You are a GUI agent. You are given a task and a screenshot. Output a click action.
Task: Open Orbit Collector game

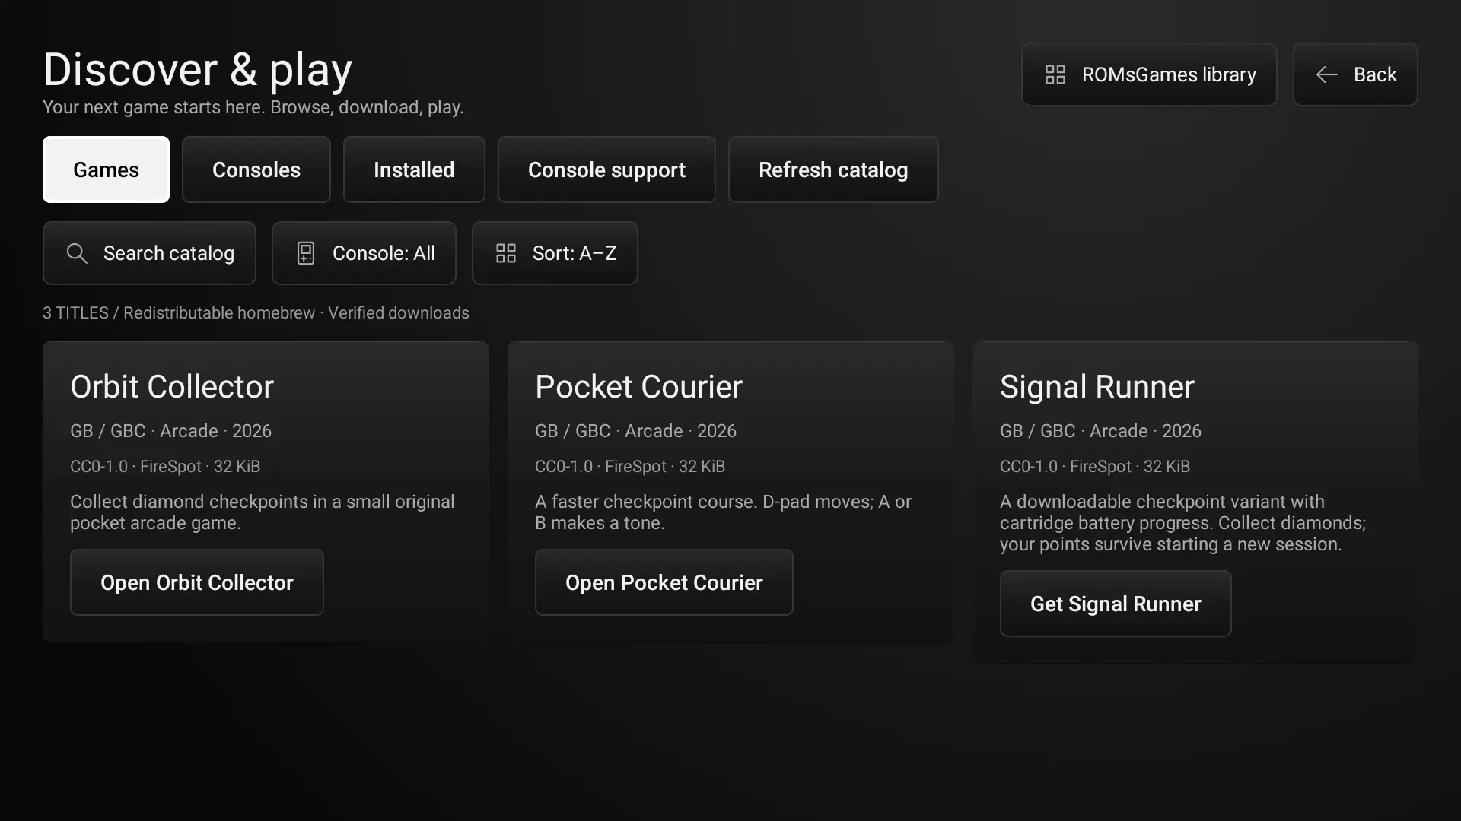tap(197, 582)
